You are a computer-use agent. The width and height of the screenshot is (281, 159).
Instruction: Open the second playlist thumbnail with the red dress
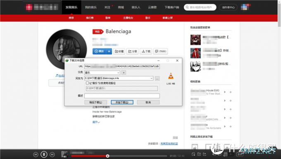[x=195, y=53]
